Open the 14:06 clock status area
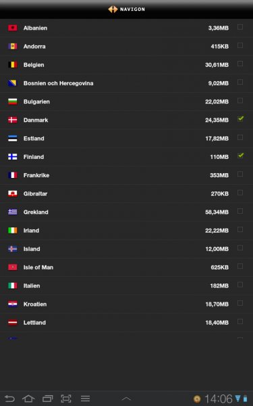253x406 pixels. (x=219, y=399)
